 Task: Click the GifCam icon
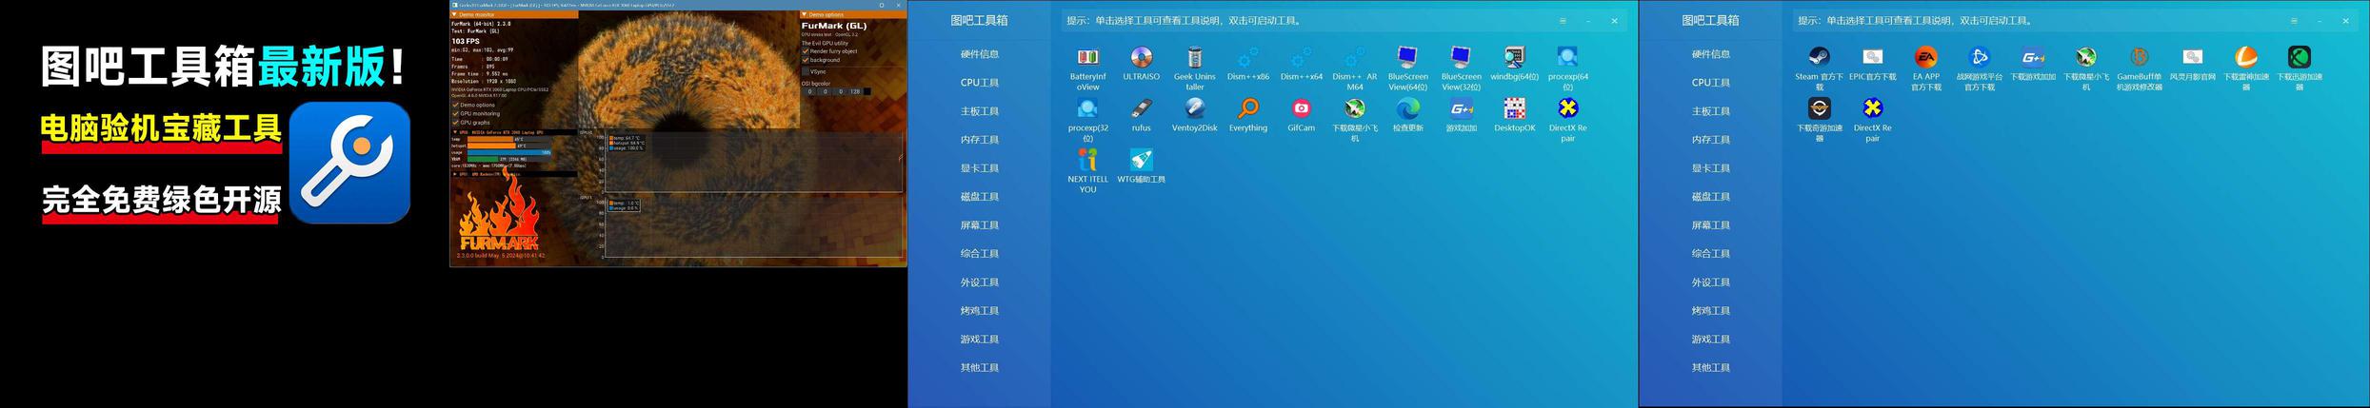click(x=1301, y=109)
